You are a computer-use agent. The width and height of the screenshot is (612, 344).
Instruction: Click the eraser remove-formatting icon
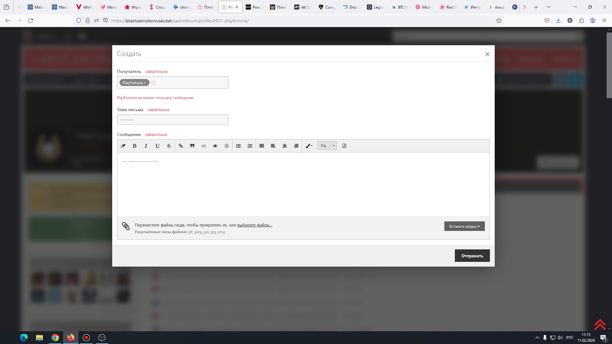click(123, 146)
